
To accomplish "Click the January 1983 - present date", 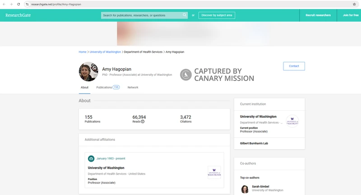I will coord(111,158).
